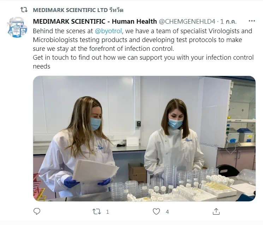Open the share upload icon
The image size is (263, 225).
[216, 212]
